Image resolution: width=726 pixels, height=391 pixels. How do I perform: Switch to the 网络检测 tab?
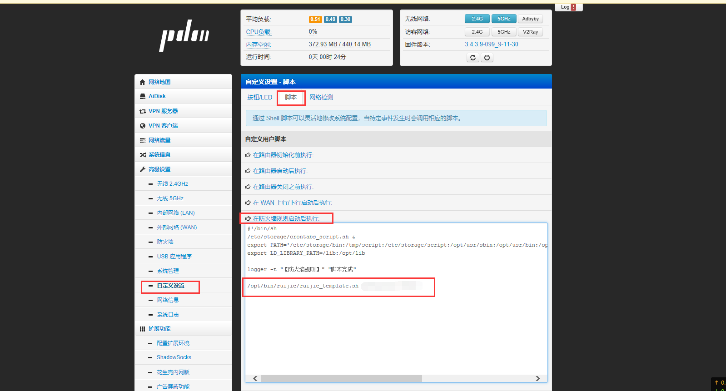[321, 98]
